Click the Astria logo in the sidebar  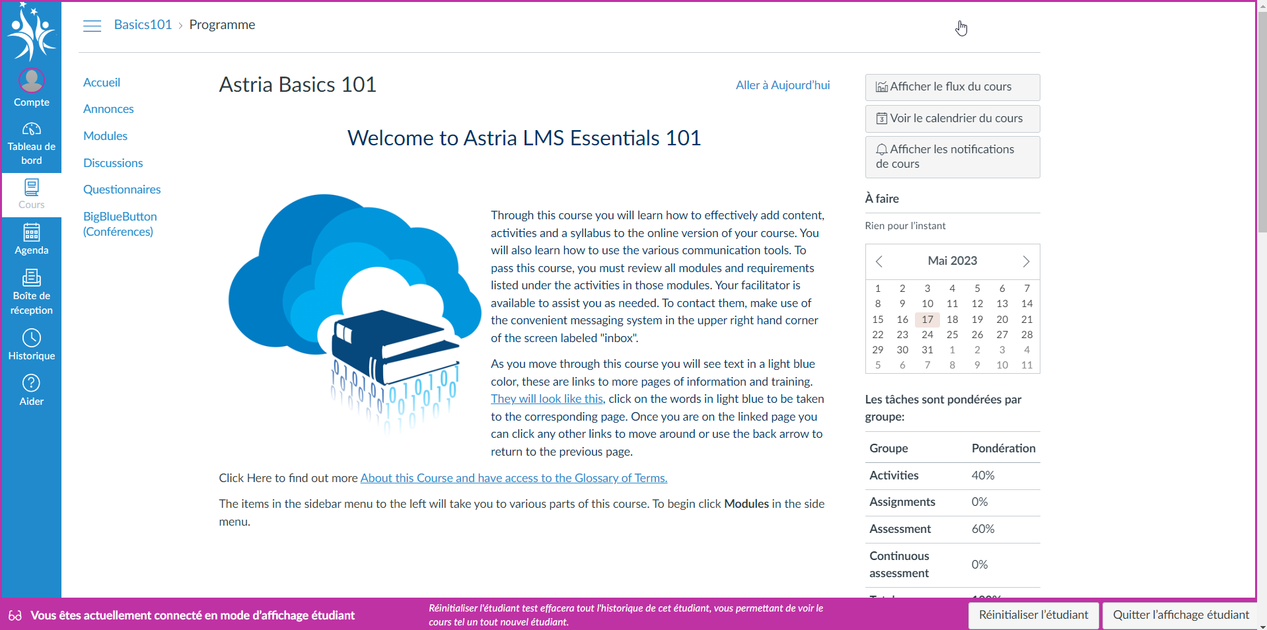(x=31, y=31)
